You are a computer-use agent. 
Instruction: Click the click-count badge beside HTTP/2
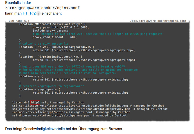click(39, 14)
